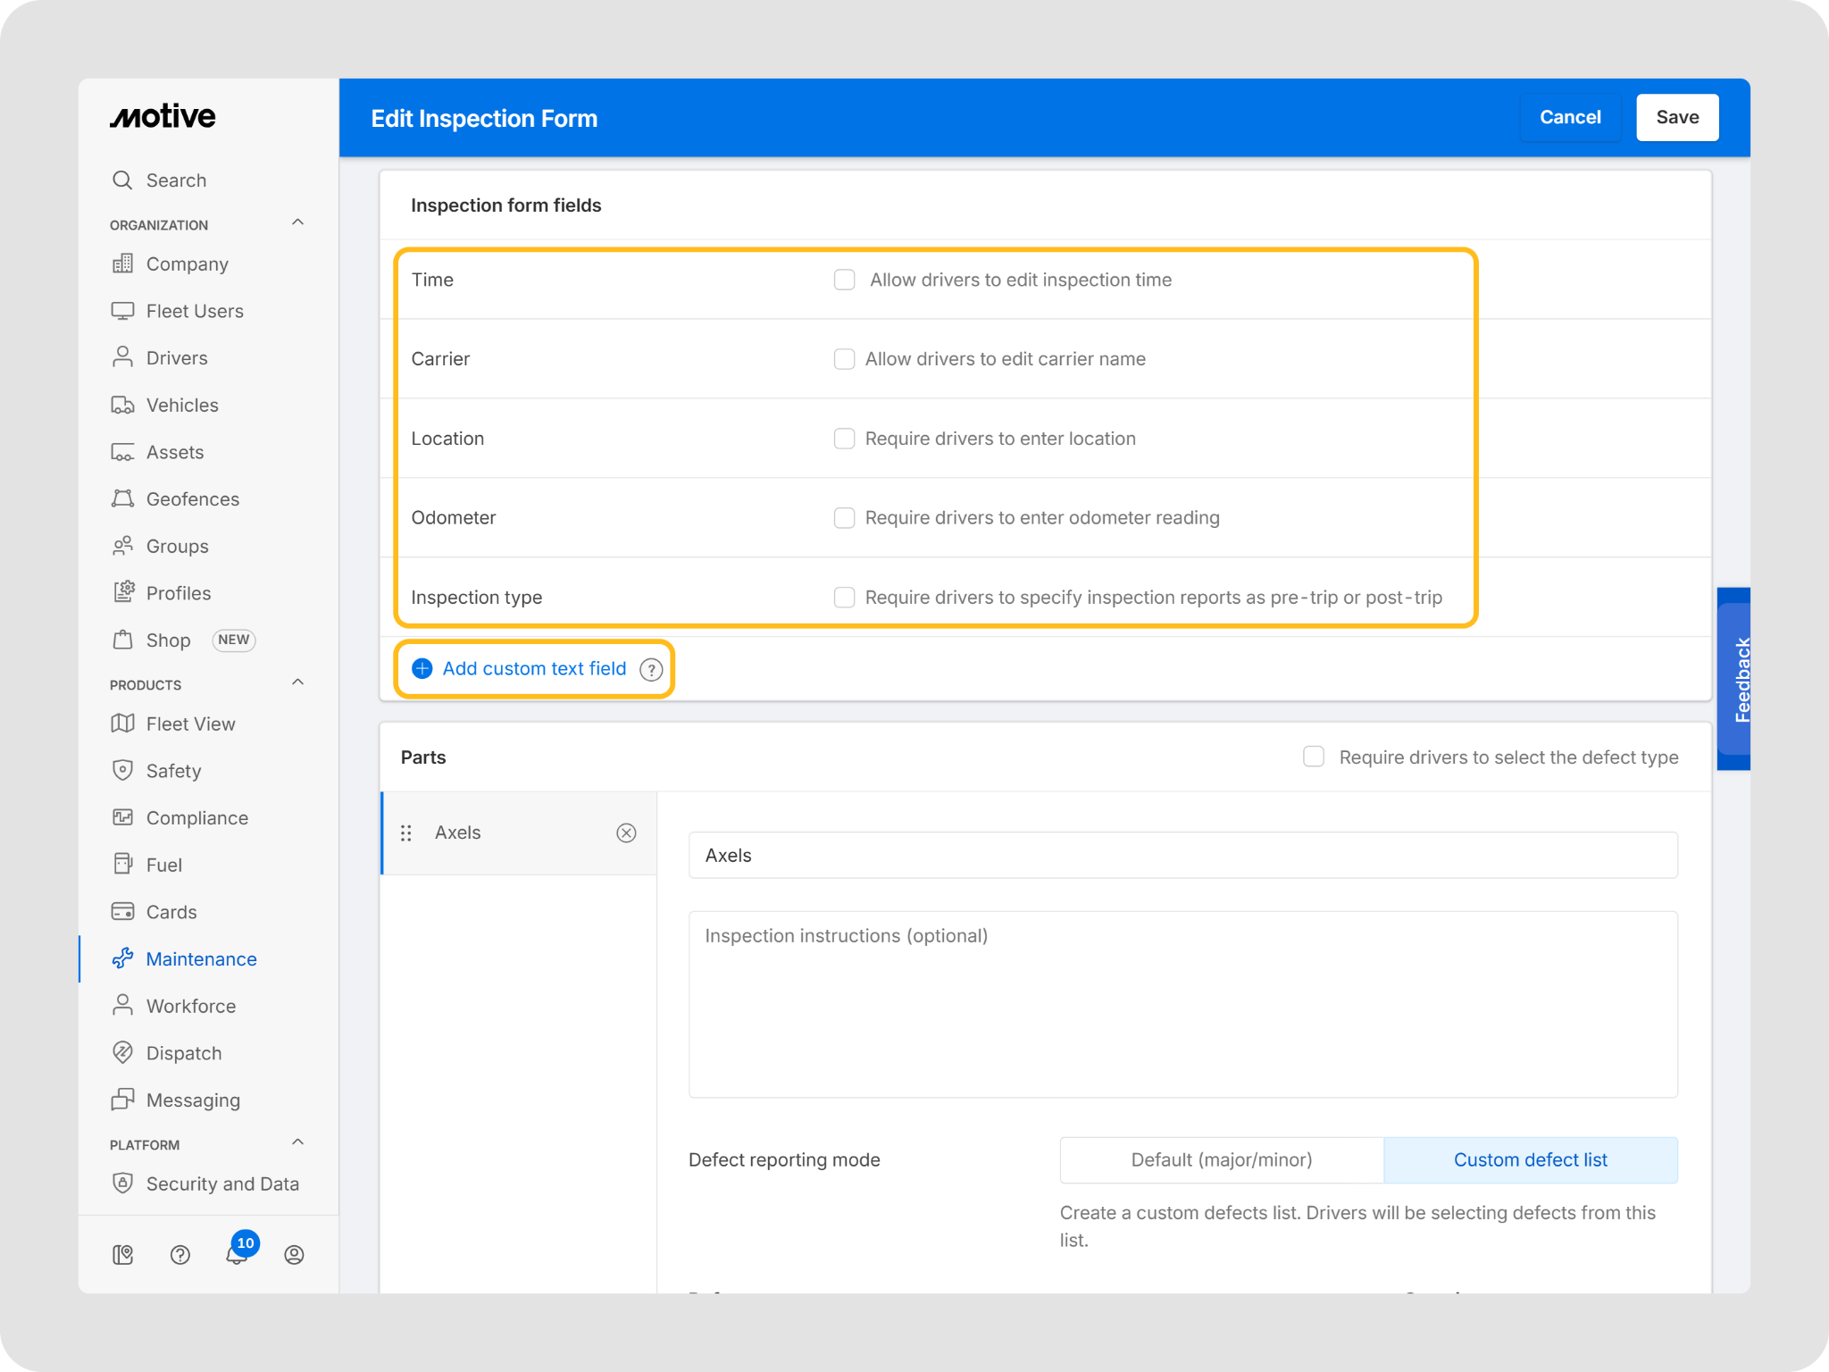Open the user profile icon in sidebar footer
This screenshot has height=1372, width=1829.
pyautogui.click(x=294, y=1255)
